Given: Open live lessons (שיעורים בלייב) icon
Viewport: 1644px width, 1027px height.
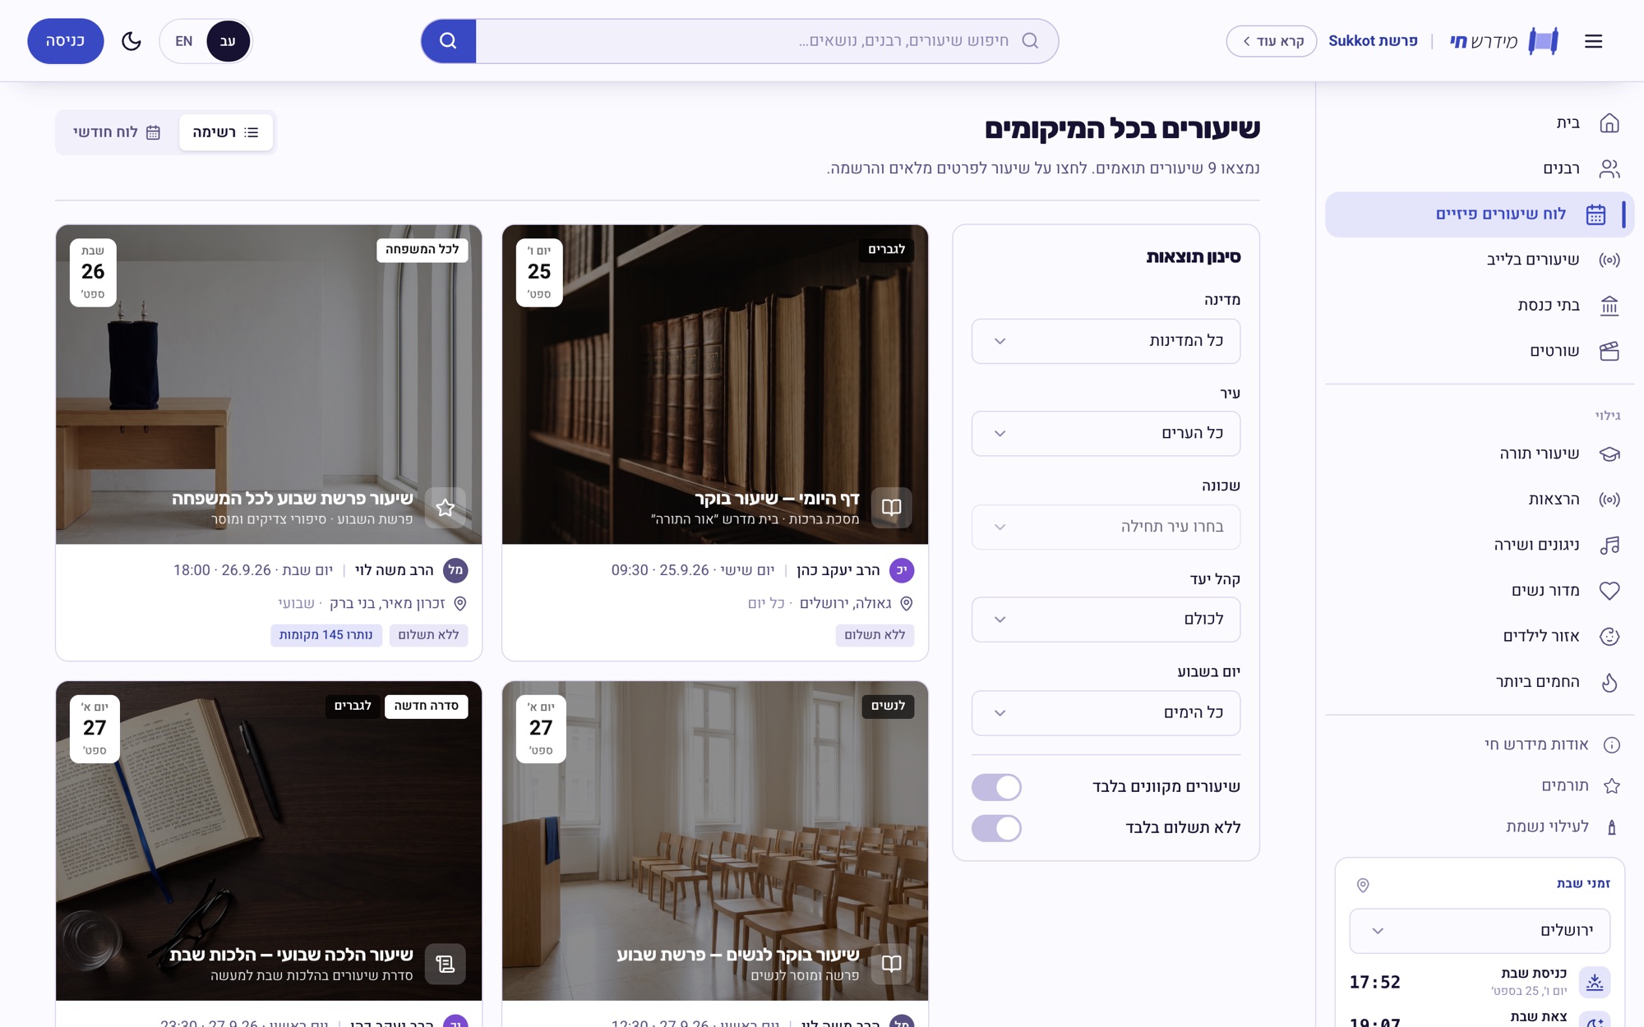Looking at the screenshot, I should click(x=1609, y=260).
